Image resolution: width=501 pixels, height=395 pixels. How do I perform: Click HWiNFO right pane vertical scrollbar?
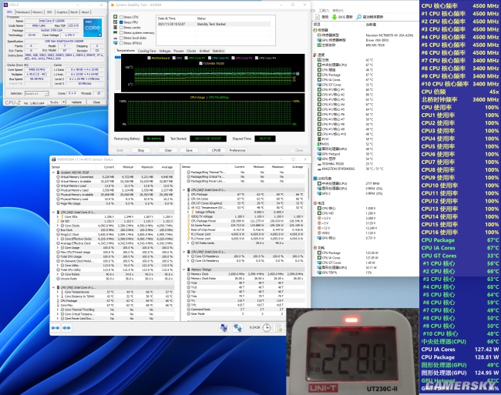click(x=308, y=183)
